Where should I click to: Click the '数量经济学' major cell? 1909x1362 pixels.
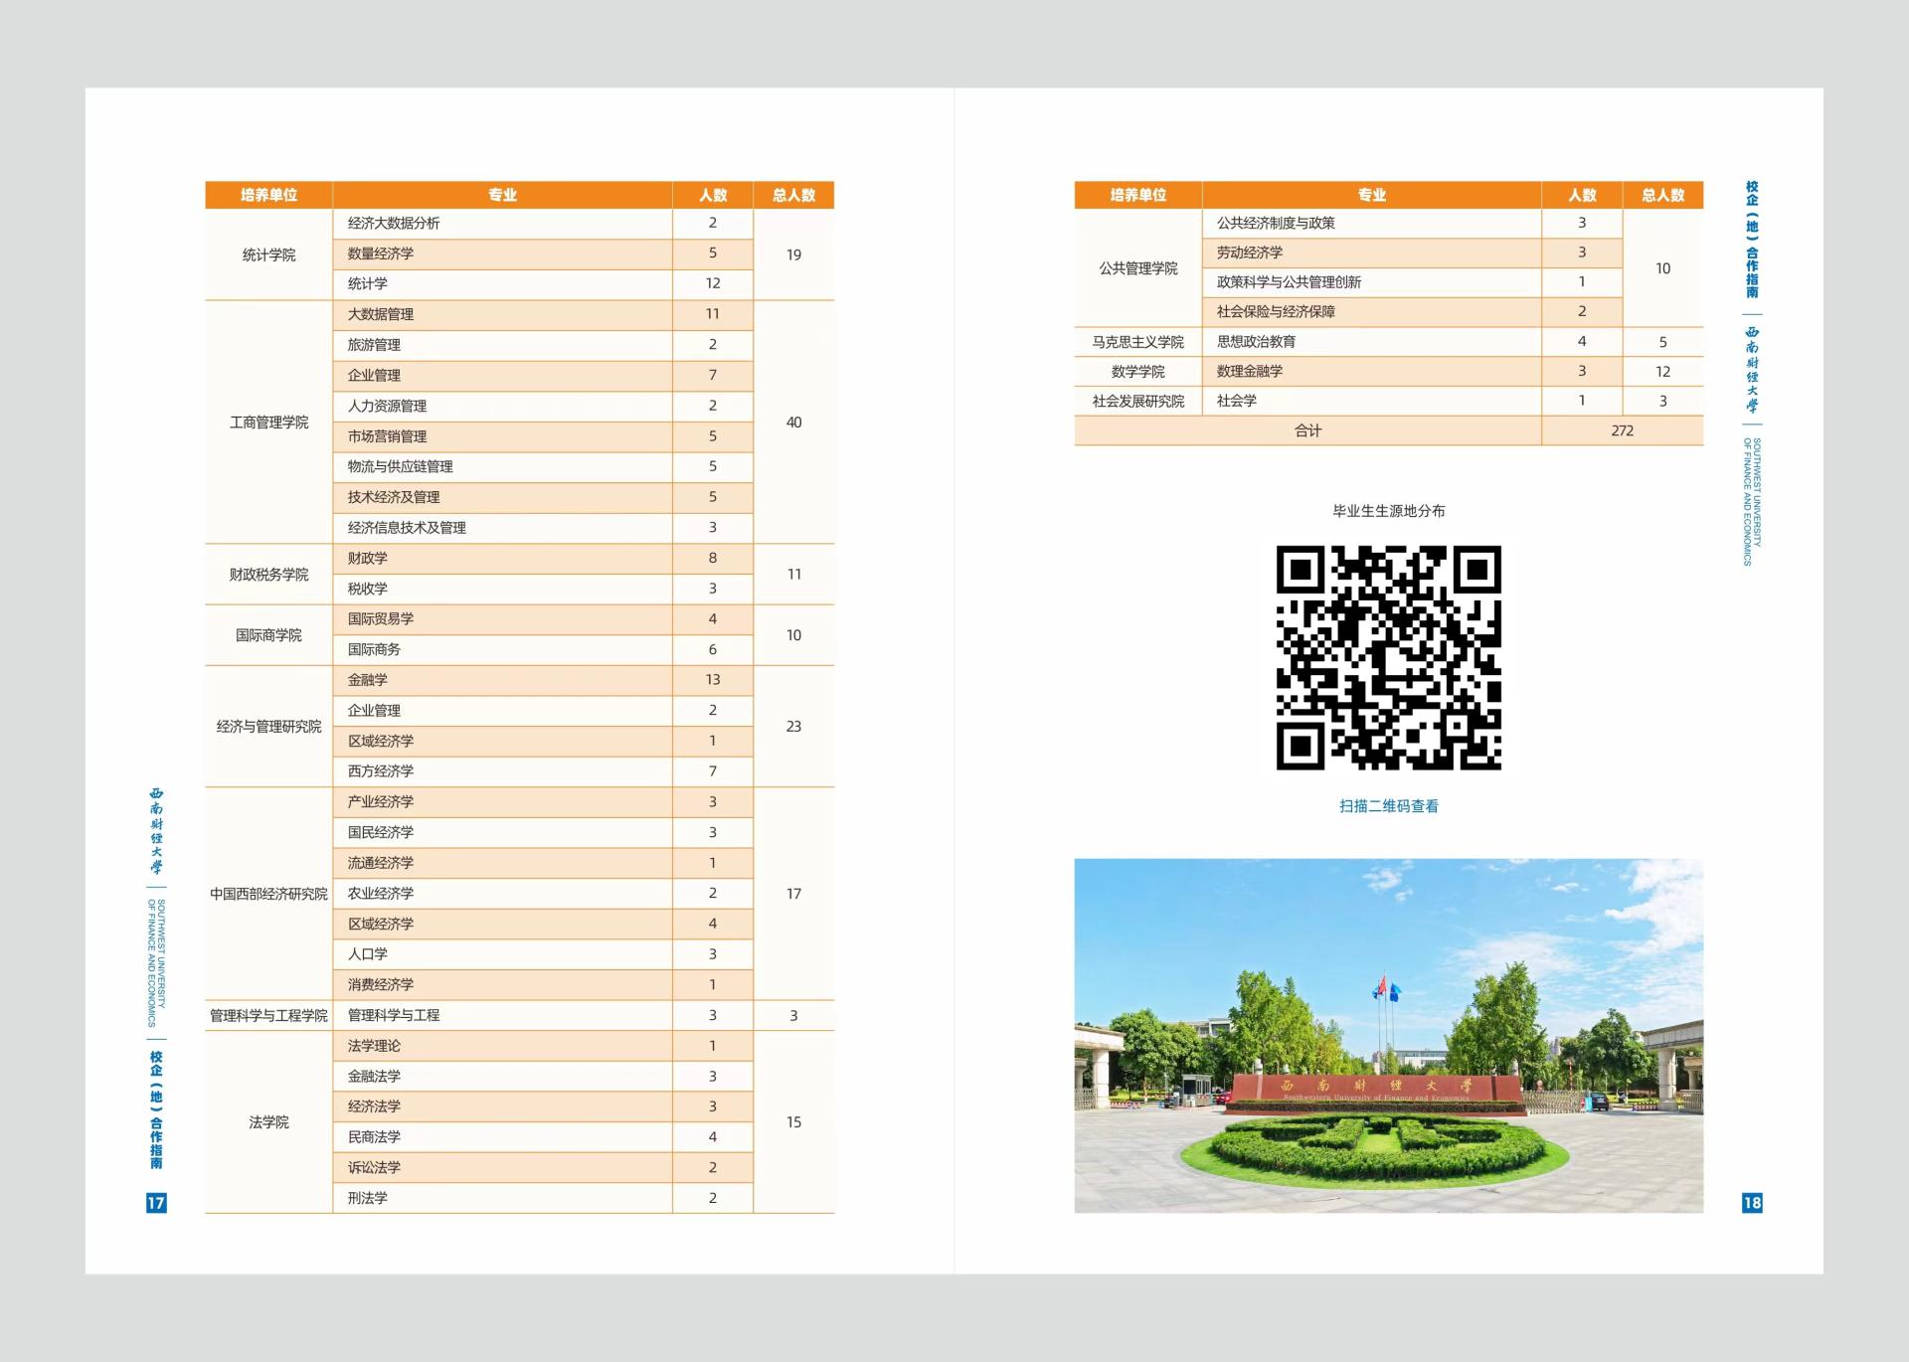click(502, 254)
